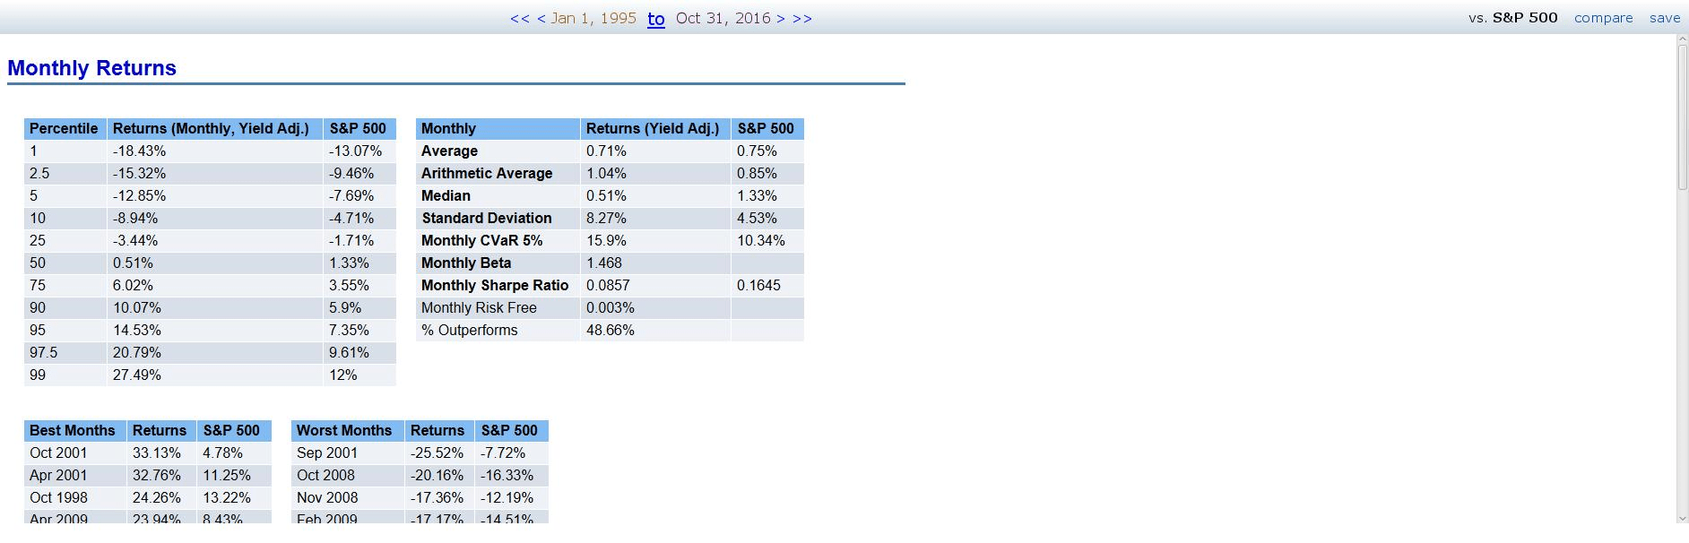
Task: Click the single right arrow after Oct 31, 2016
Action: tap(781, 19)
